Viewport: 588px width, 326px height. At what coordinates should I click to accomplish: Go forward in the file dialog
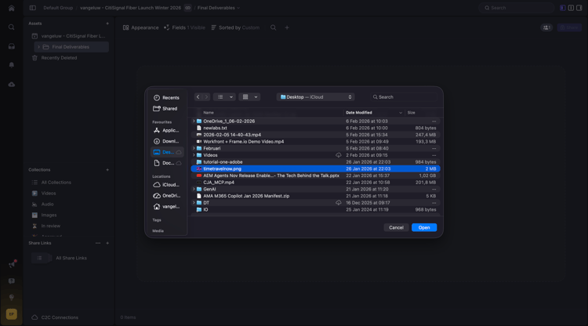(206, 97)
